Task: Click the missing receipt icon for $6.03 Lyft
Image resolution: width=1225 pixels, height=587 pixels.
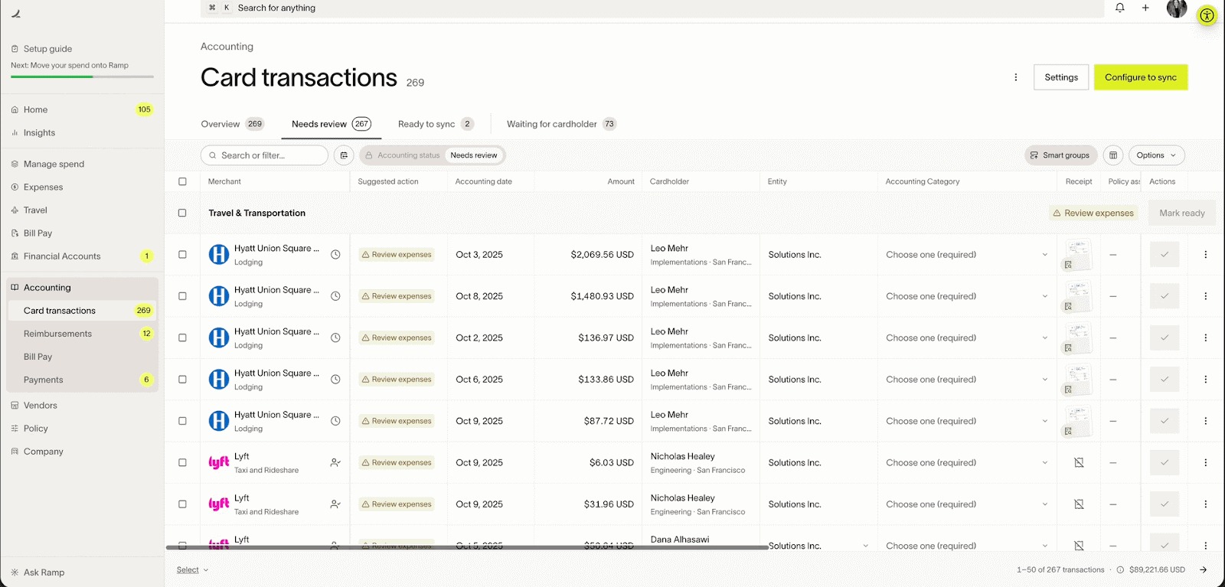Action: pyautogui.click(x=1079, y=463)
